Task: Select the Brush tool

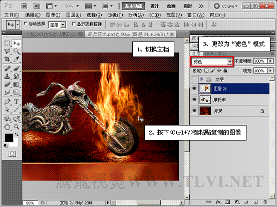Action: point(17,68)
